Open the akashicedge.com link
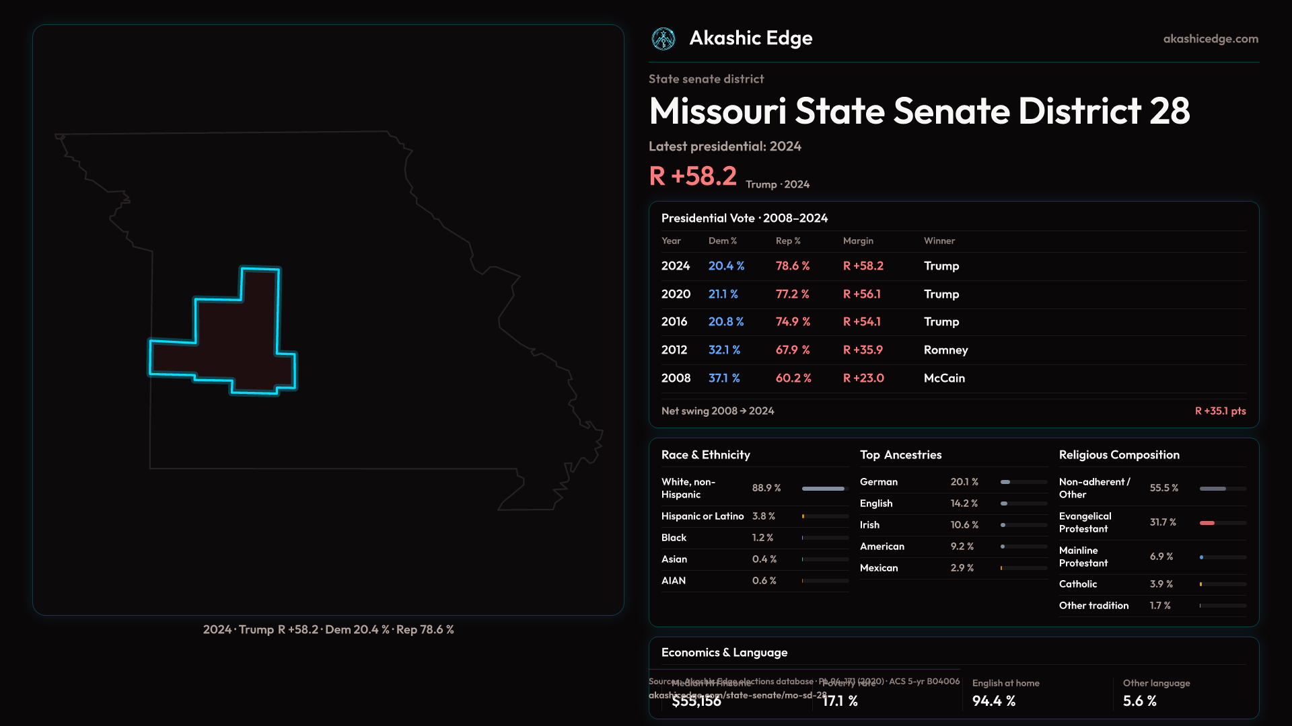The image size is (1292, 726). tap(1211, 39)
